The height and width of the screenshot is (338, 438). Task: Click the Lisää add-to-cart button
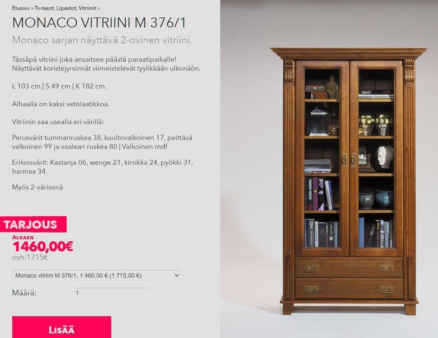[x=62, y=327]
